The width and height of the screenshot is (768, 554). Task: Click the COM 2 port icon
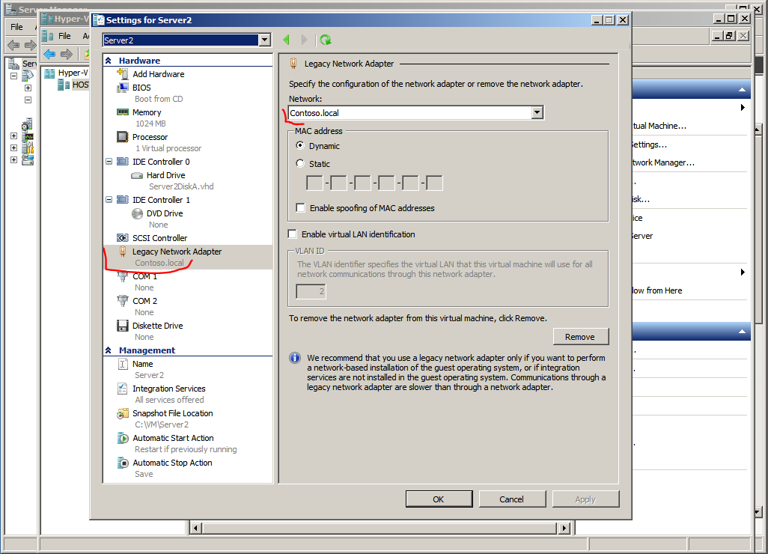click(x=123, y=301)
